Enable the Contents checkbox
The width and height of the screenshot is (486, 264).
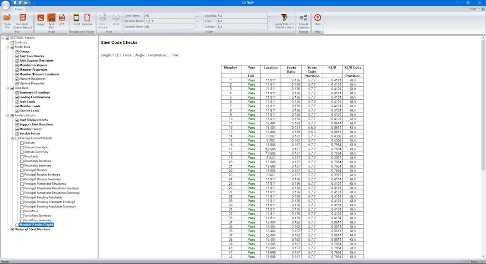(12, 43)
